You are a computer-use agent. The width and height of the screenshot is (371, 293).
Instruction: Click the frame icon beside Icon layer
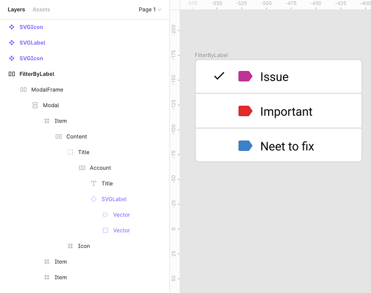[x=70, y=246]
